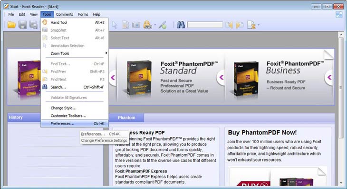
Task: Open dropdown arrow beside padlock icon
Action: tap(155, 25)
